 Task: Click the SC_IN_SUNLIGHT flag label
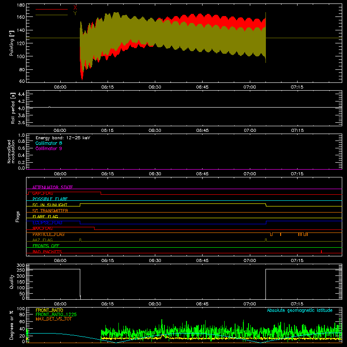click(x=50, y=205)
